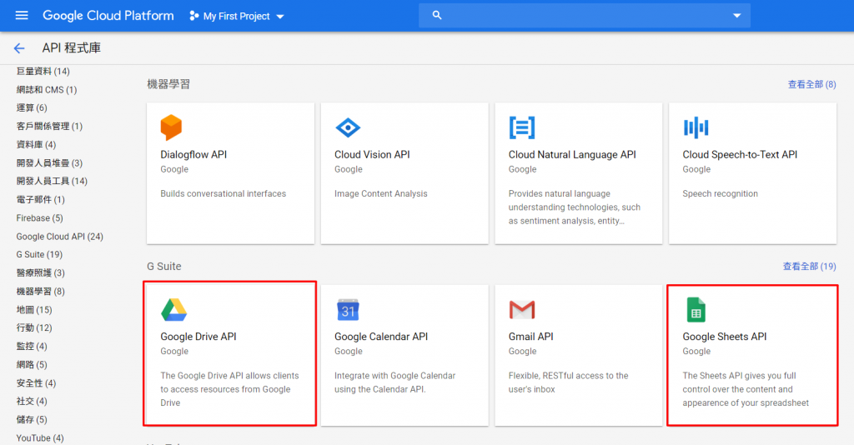Select category 網路 (5)
854x445 pixels.
[x=32, y=365]
